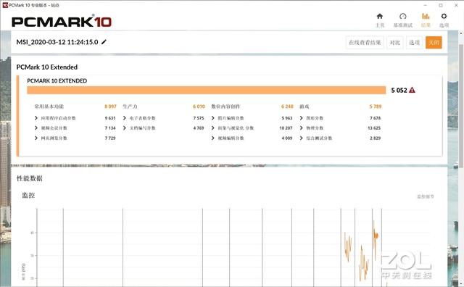Click the Gaming score 5 789

(376, 107)
